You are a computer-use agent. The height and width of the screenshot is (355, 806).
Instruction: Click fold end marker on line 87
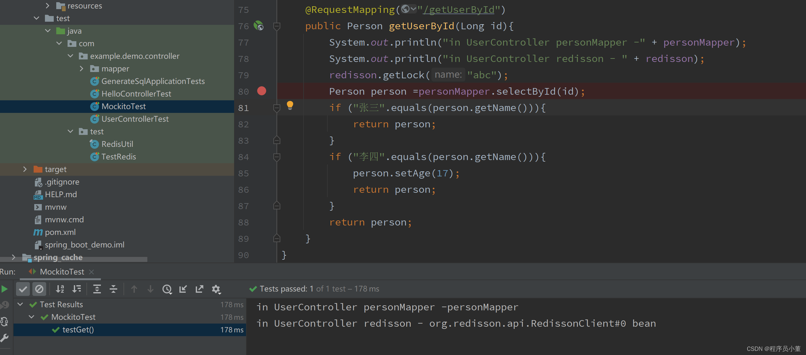click(277, 206)
